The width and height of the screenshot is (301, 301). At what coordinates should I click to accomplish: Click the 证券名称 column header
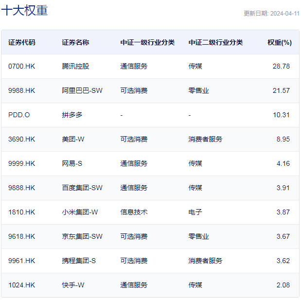coord(75,42)
